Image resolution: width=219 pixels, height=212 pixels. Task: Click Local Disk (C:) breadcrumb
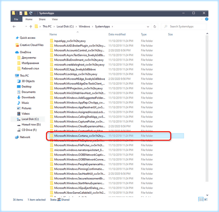65,26
